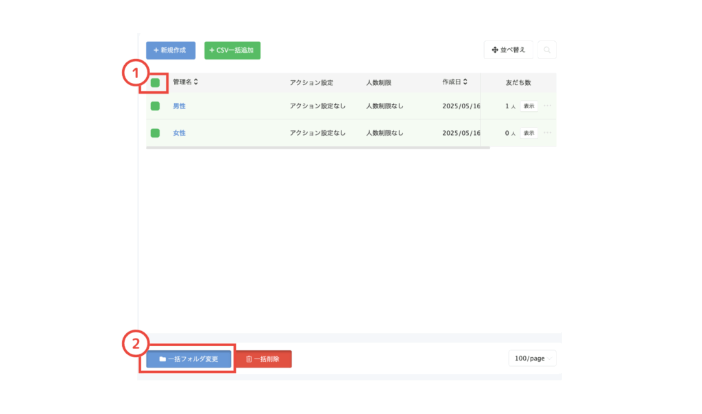Click the search magnifier icon
This screenshot has height=414, width=702.
547,49
